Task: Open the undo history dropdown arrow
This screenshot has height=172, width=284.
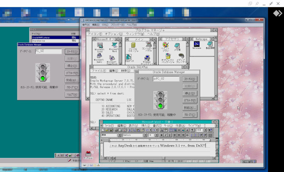Action: click(x=151, y=130)
